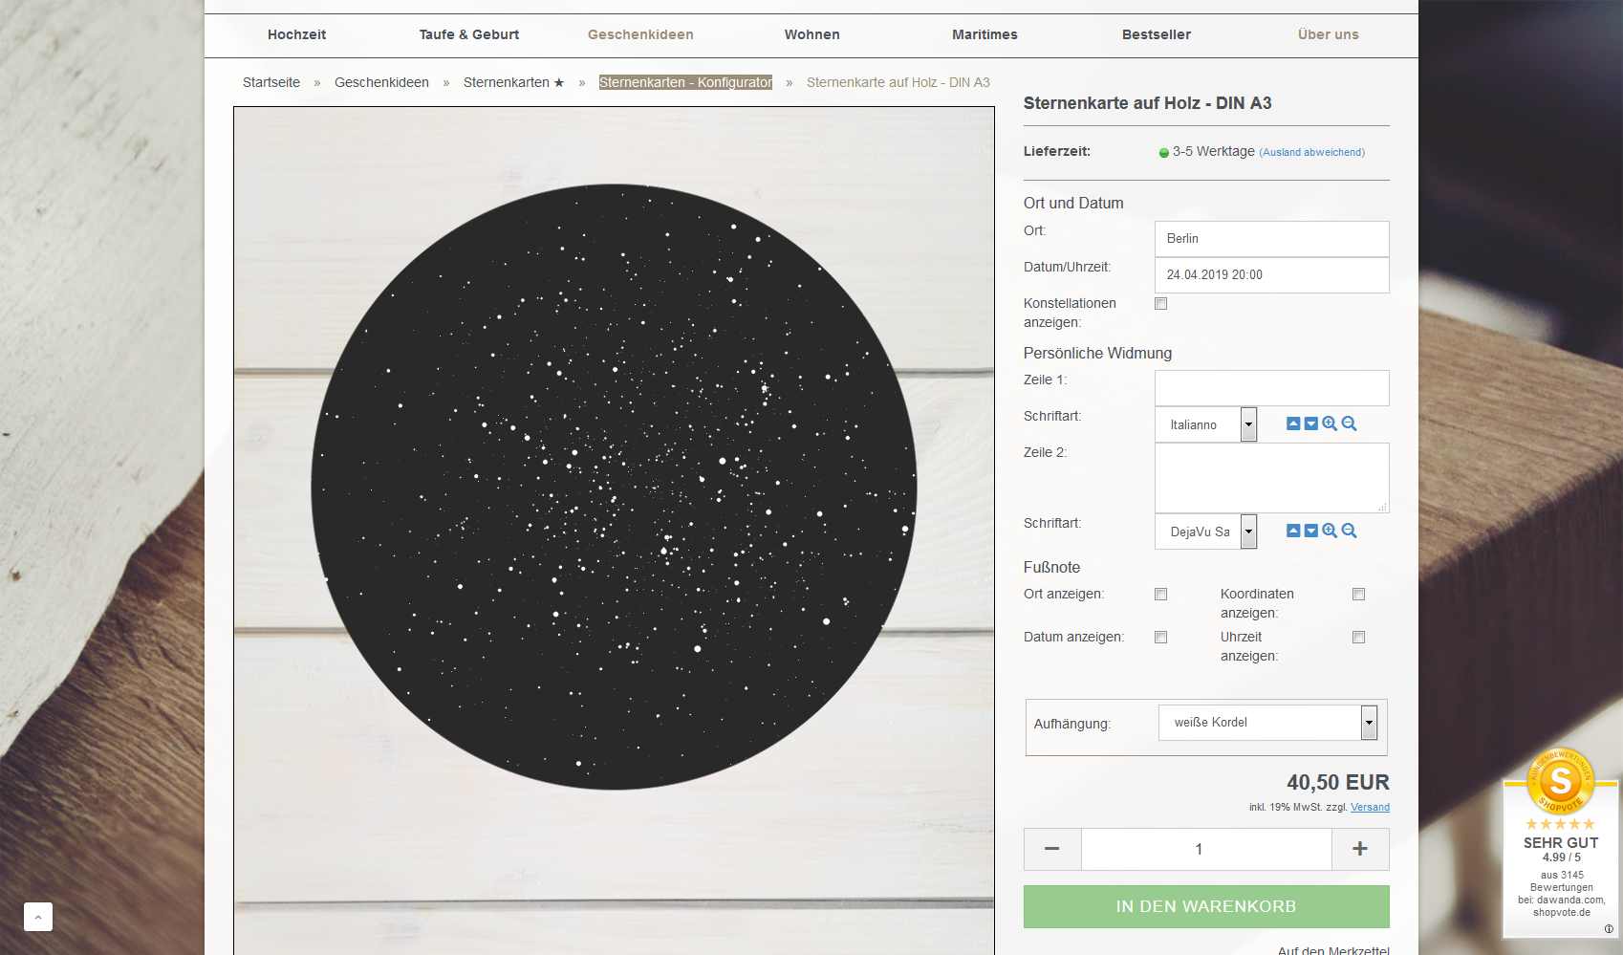Click the Sternenkarte auf Holz - DIN A3 heading
This screenshot has width=1623, height=955.
(x=1147, y=103)
